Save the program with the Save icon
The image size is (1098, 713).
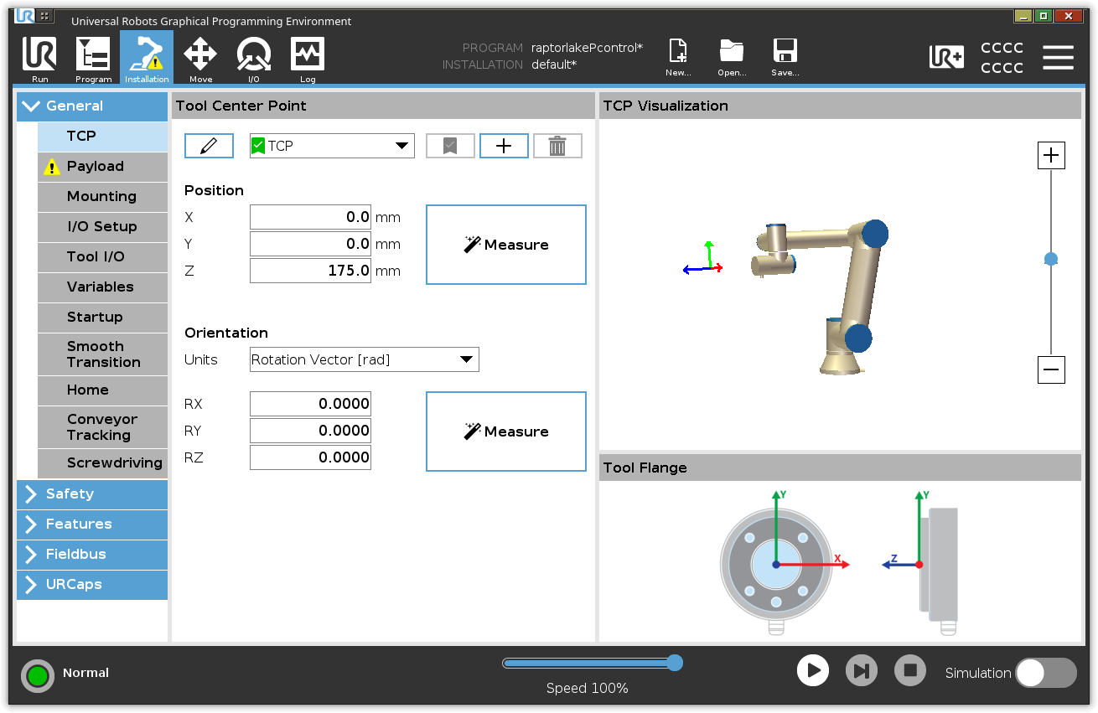pyautogui.click(x=785, y=57)
